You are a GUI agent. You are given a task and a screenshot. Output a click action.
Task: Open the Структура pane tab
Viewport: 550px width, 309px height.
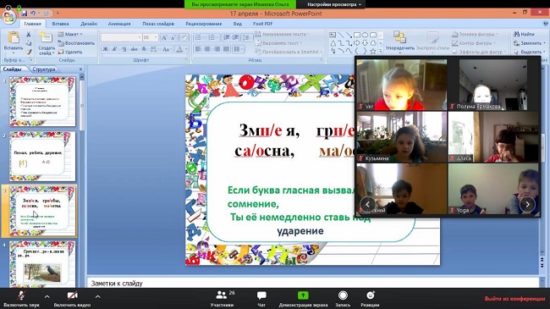point(44,69)
